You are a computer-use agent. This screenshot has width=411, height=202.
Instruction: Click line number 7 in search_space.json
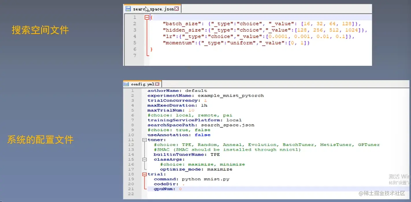pos(134,56)
